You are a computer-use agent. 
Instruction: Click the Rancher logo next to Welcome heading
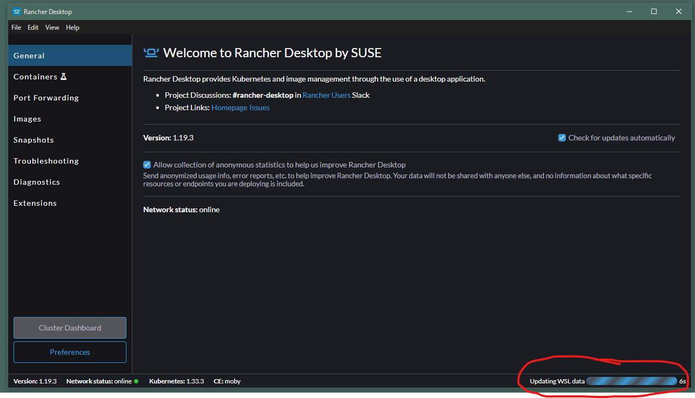coord(151,52)
